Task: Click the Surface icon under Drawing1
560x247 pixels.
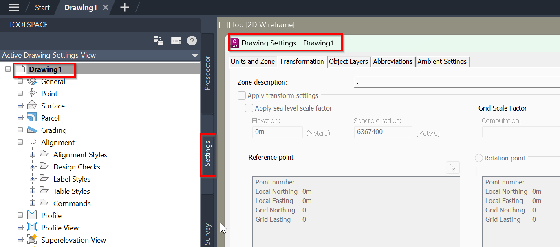Action: pyautogui.click(x=32, y=106)
